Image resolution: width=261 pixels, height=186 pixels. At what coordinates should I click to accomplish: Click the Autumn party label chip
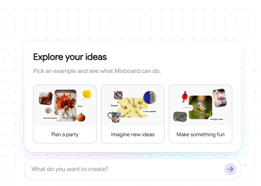click(x=50, y=118)
